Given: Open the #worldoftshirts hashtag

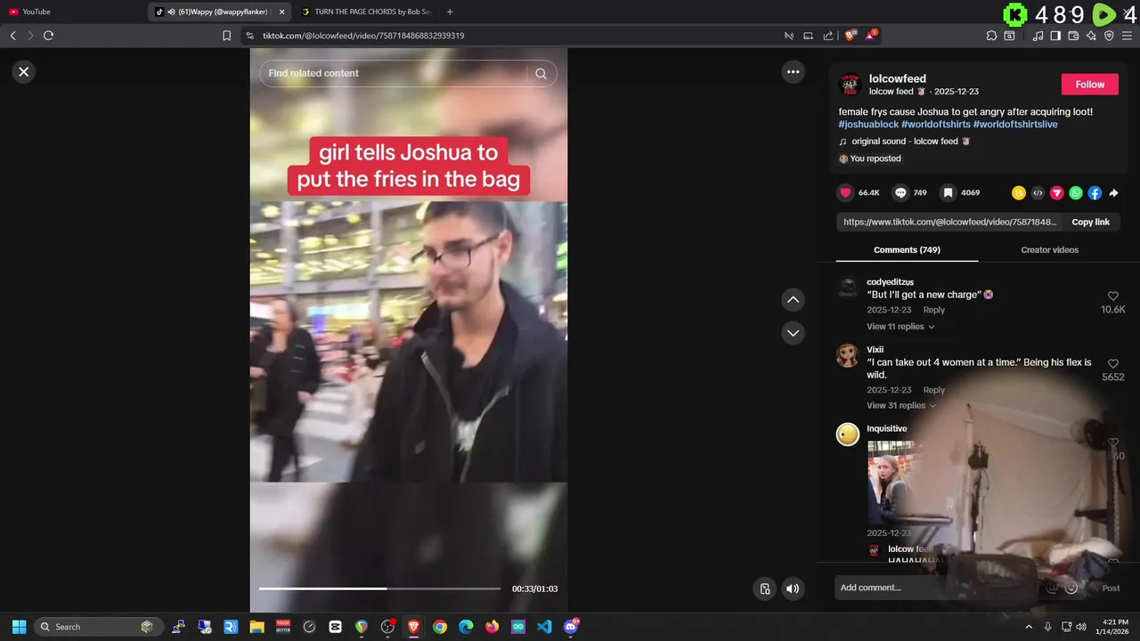Looking at the screenshot, I should point(935,125).
